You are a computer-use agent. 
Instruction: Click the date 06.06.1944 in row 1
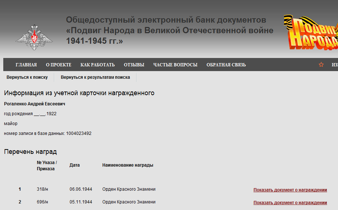[x=81, y=189]
